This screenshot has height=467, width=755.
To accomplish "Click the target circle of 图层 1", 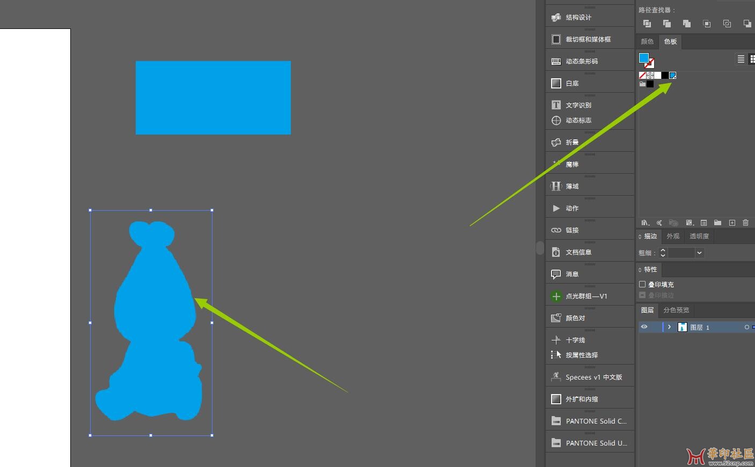I will [x=746, y=327].
